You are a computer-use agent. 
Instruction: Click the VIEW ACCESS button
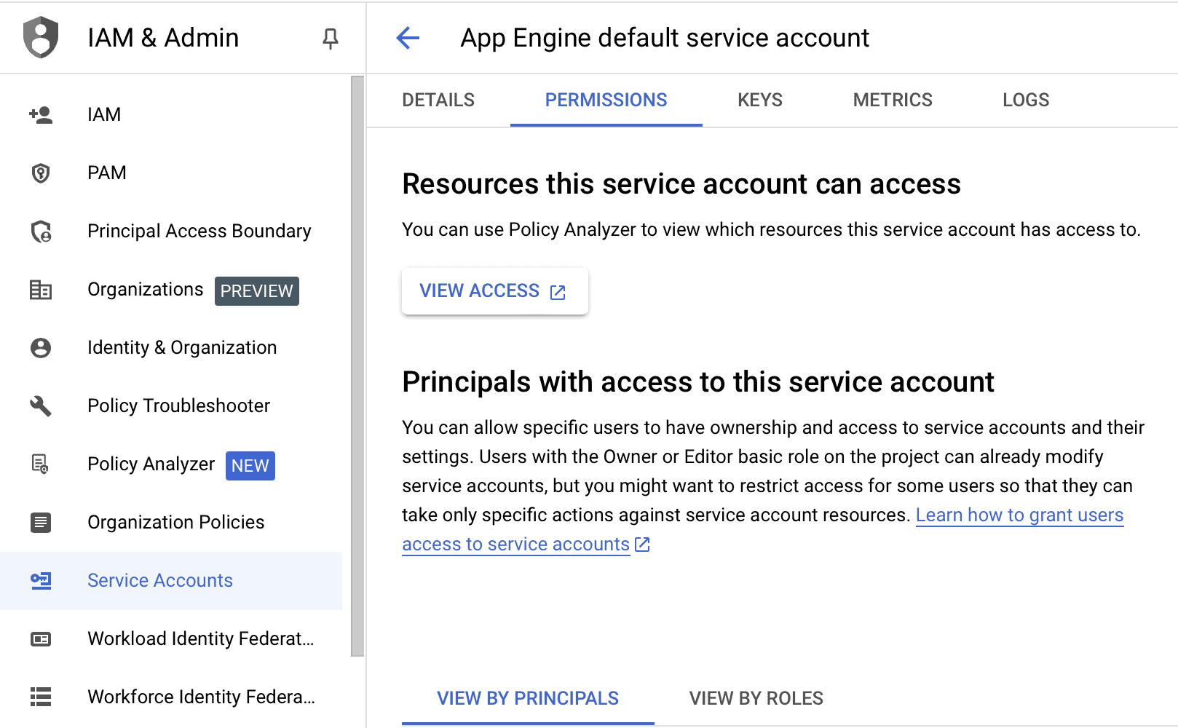point(494,290)
